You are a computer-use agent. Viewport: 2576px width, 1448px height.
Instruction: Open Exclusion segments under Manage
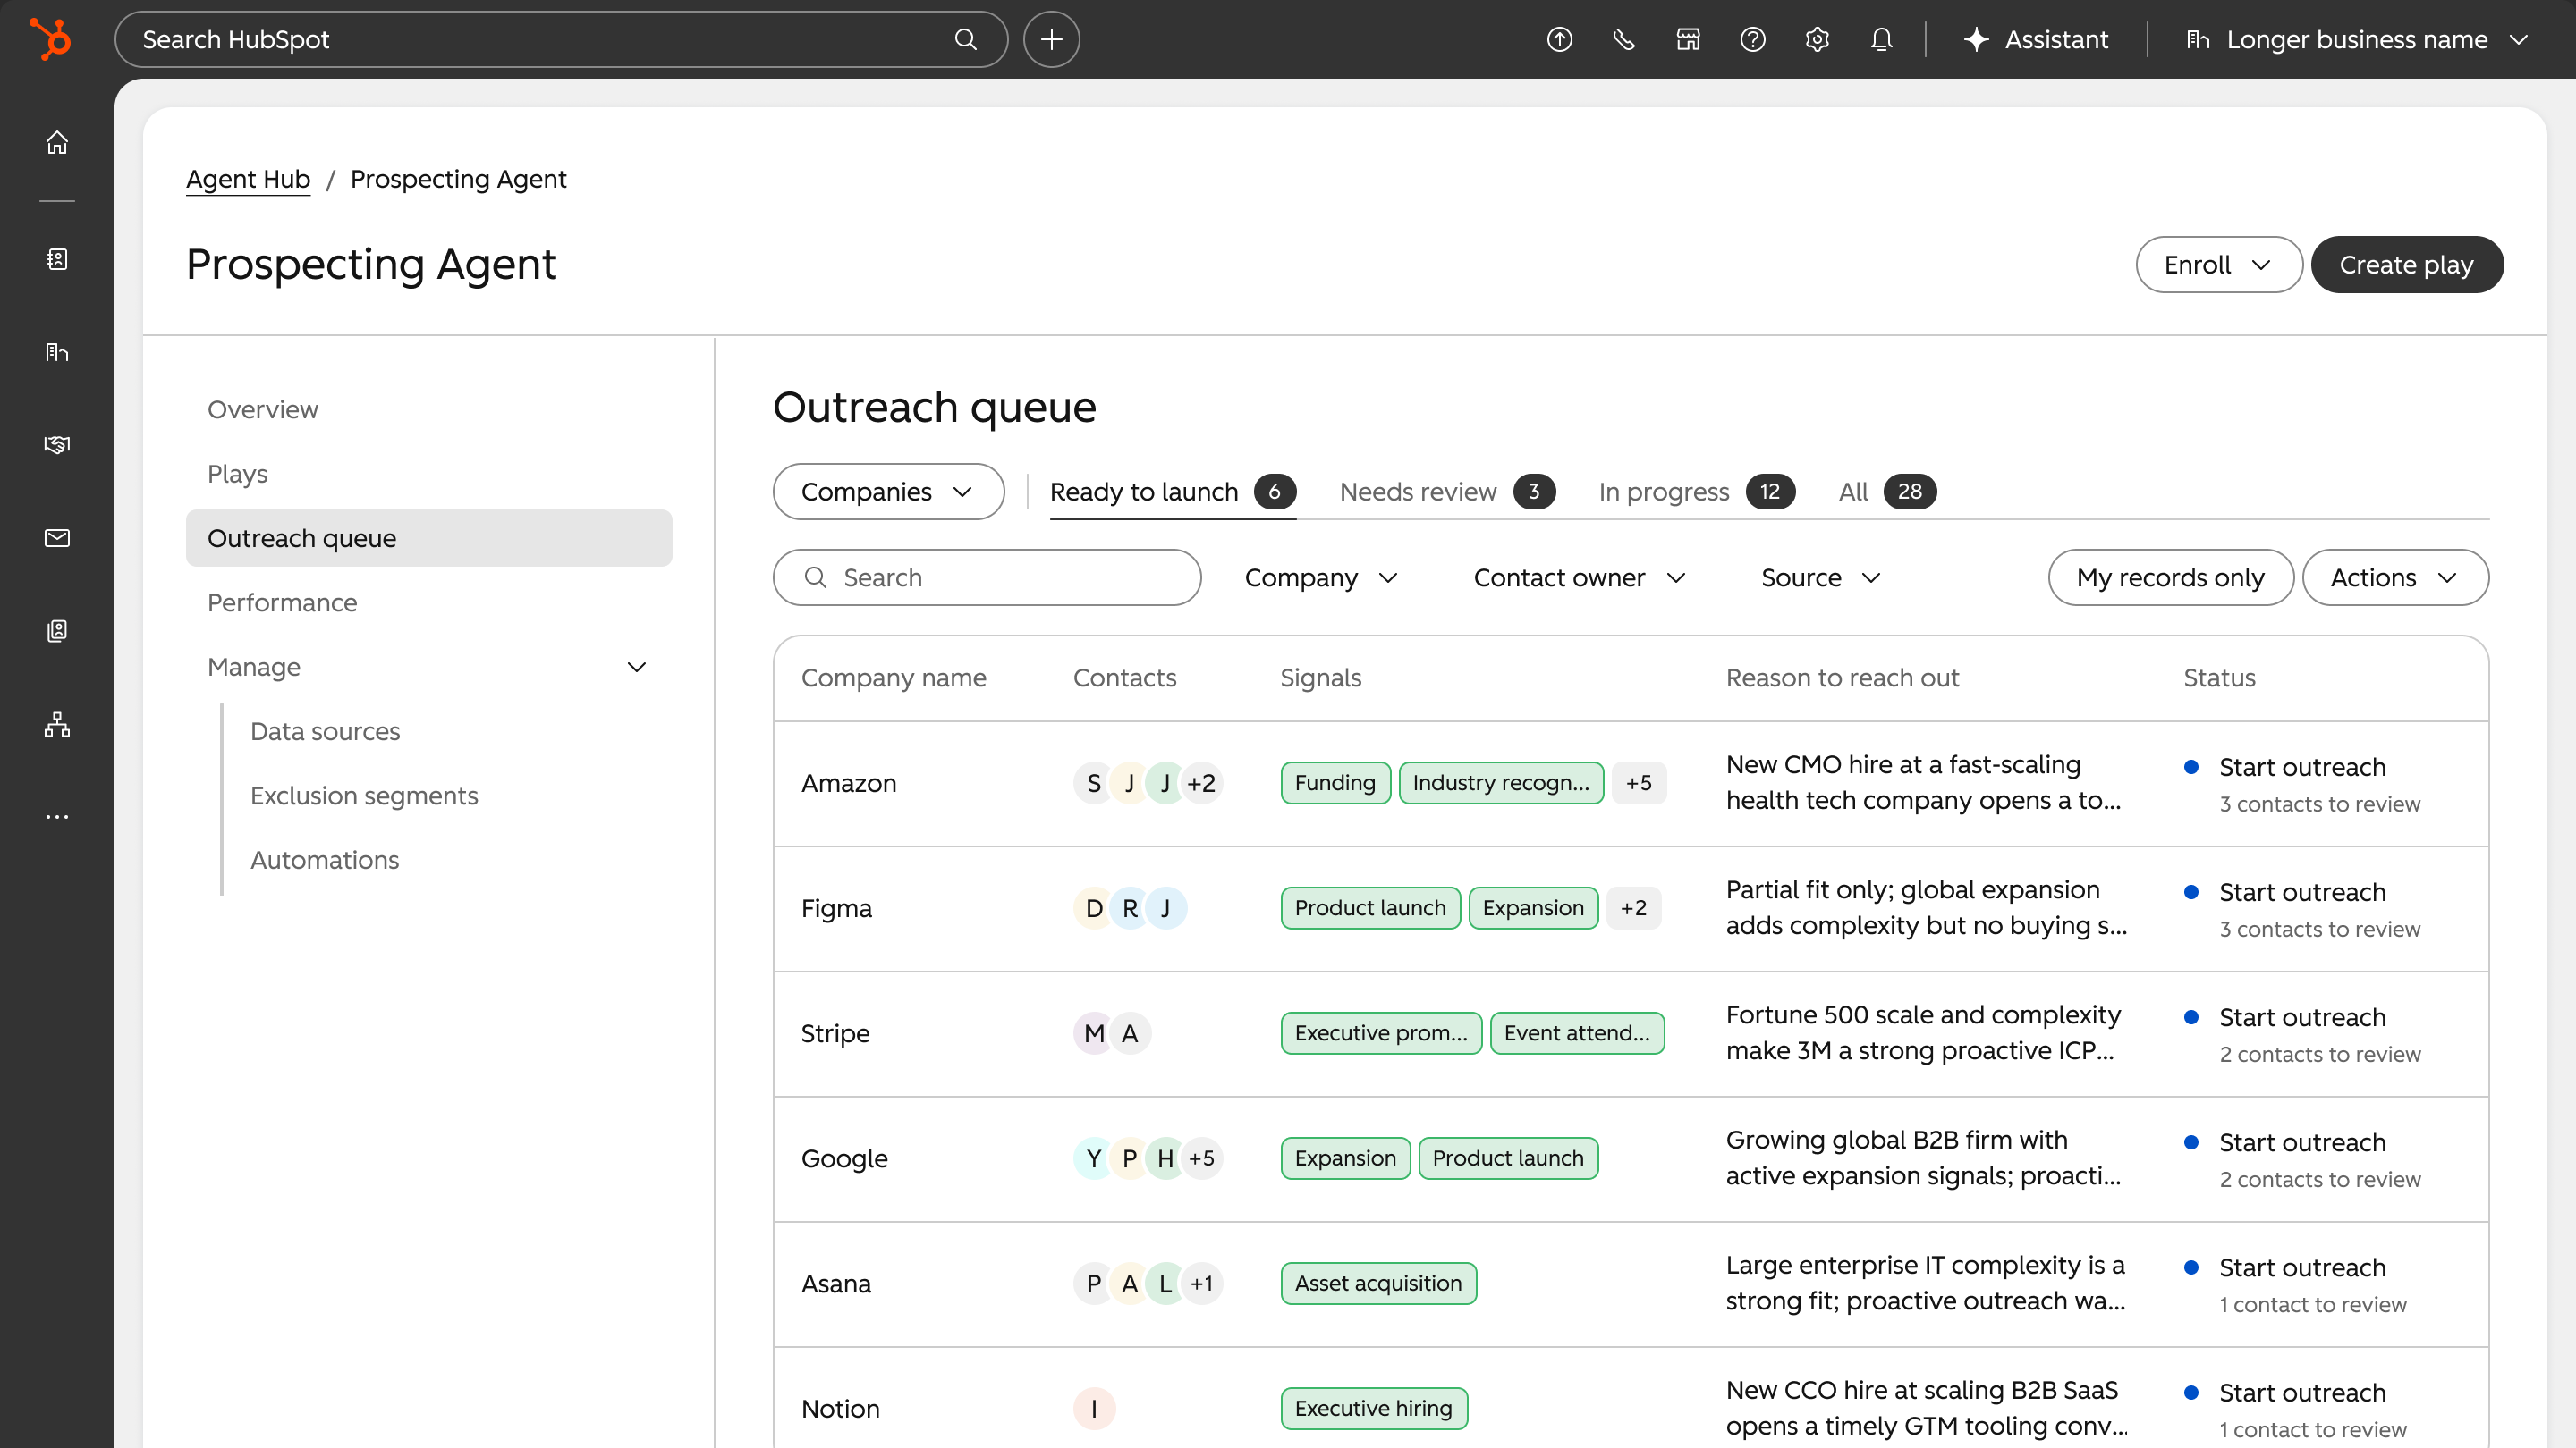[364, 796]
